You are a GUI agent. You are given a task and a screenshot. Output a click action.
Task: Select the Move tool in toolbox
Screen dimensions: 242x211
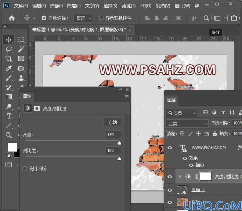(x=8, y=40)
